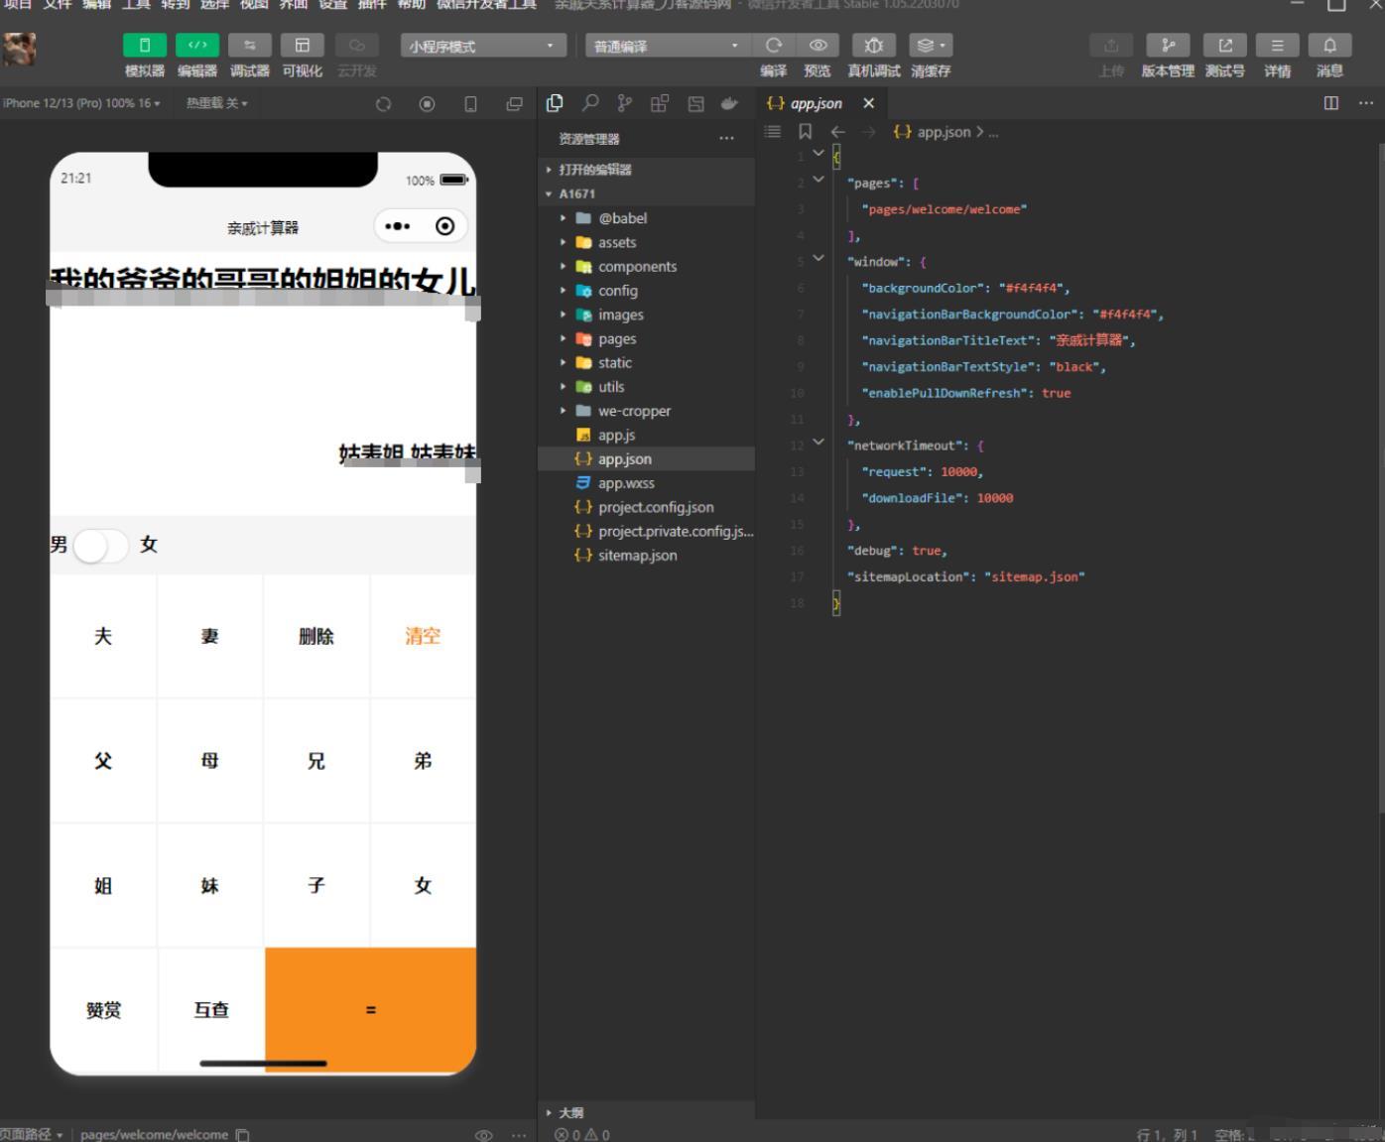The height and width of the screenshot is (1142, 1385).
Task: Toggle the Editor panel button
Action: click(x=197, y=46)
